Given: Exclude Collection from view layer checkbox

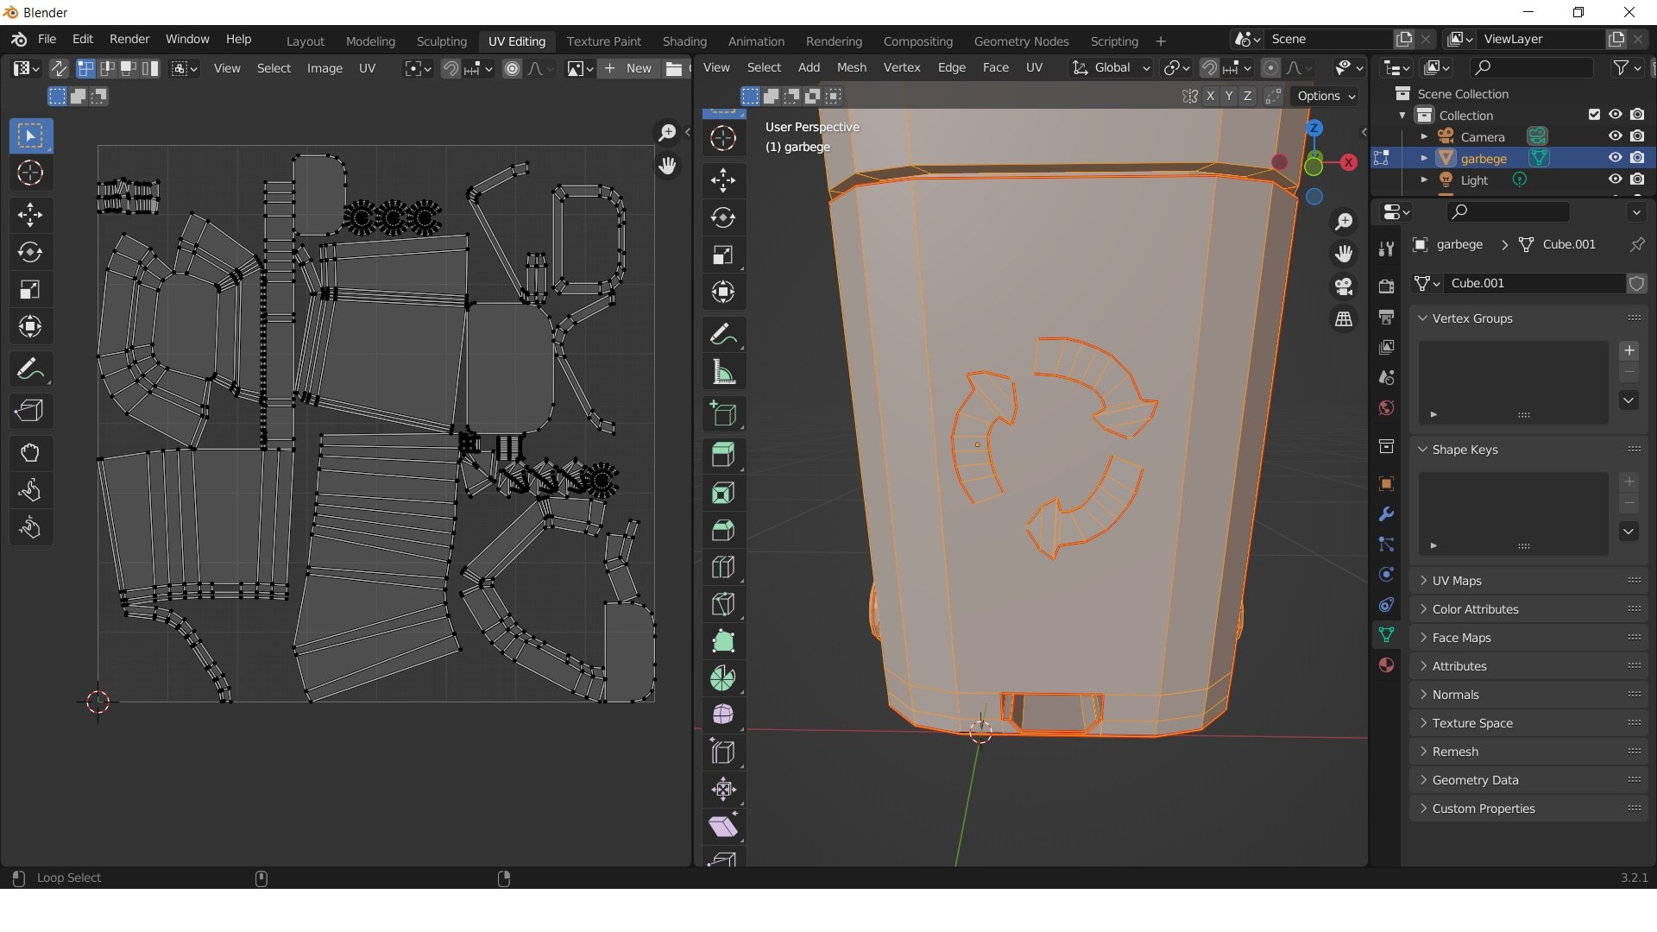Looking at the screenshot, I should [1594, 115].
